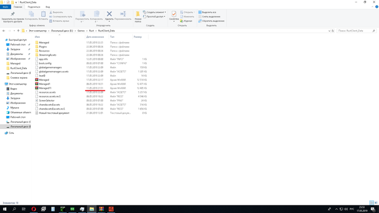Select Музыка in navigation pane
Viewport: 379px width, 213px height.
click(14, 108)
